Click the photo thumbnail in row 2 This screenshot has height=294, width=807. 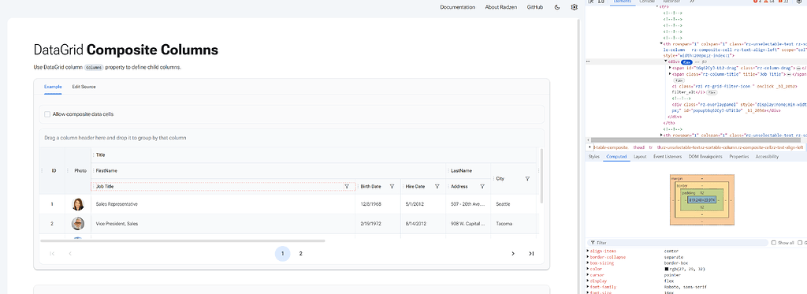tap(78, 224)
